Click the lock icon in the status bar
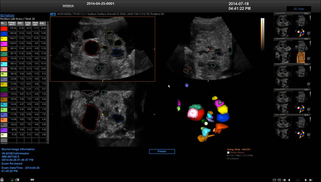Viewport: 321px width, 182px height. (2, 180)
